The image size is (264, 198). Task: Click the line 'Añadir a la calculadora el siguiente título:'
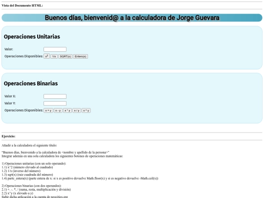tap(29, 145)
